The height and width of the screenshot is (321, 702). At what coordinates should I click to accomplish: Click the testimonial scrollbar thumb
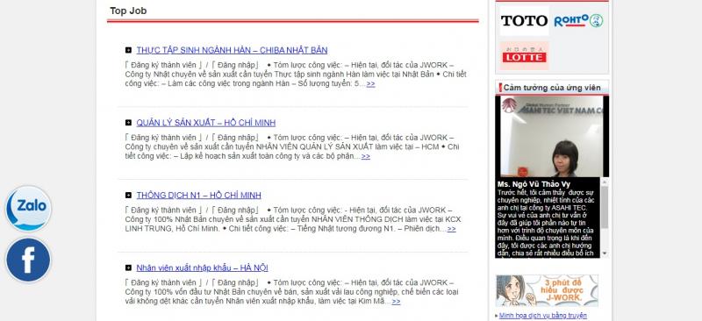point(605,207)
